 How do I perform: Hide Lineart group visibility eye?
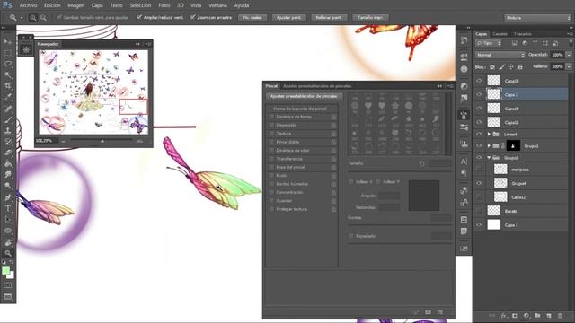[479, 134]
